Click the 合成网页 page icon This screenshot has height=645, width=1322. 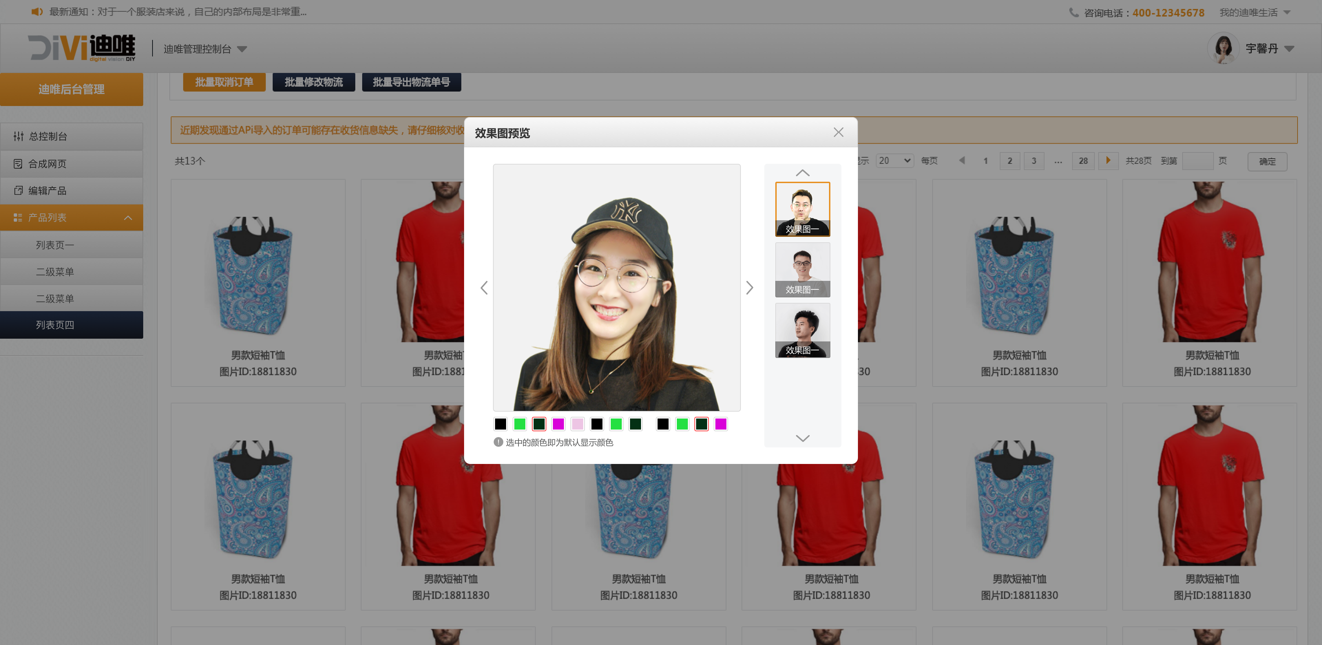click(18, 164)
